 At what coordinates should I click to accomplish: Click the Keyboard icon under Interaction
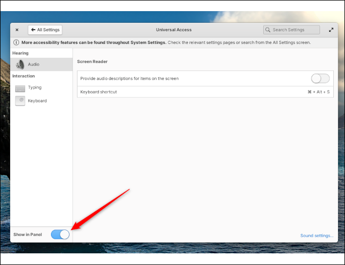(x=20, y=101)
